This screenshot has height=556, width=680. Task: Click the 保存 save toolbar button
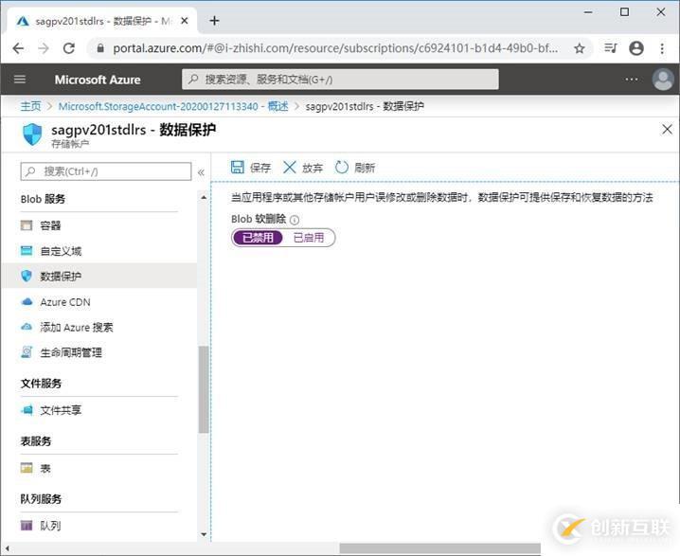pyautogui.click(x=251, y=168)
